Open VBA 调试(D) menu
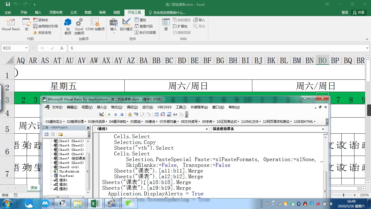 point(132,107)
